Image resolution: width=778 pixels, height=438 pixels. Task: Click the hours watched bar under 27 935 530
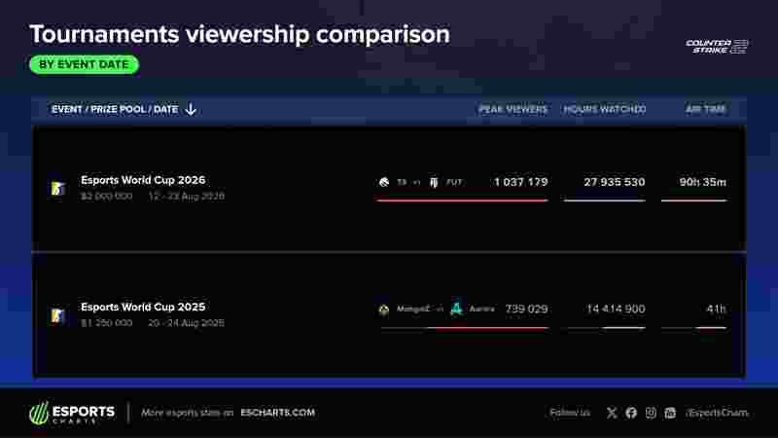(604, 201)
